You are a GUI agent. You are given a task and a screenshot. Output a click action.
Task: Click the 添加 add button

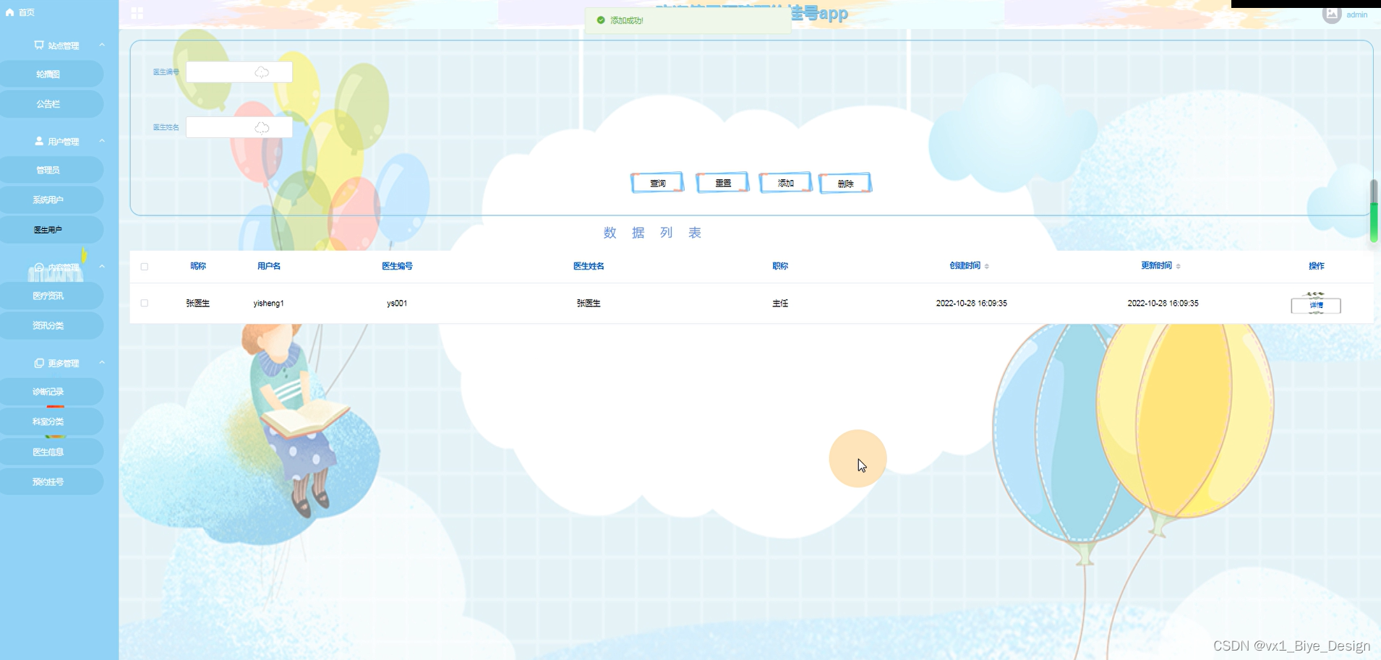(x=785, y=183)
